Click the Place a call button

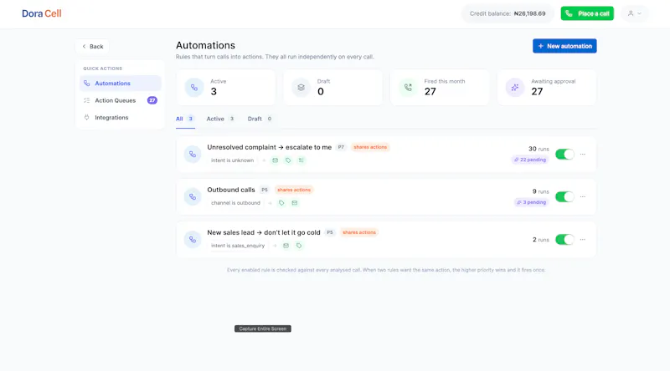(587, 13)
